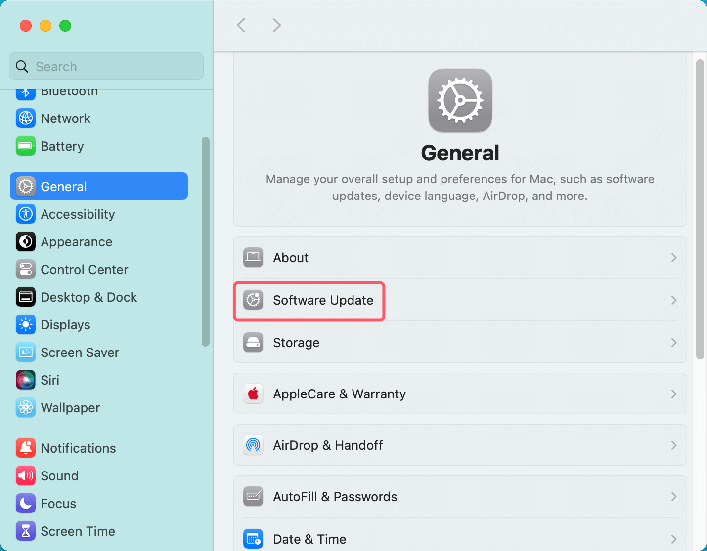Switch to Control Center settings
The width and height of the screenshot is (707, 551).
point(84,270)
